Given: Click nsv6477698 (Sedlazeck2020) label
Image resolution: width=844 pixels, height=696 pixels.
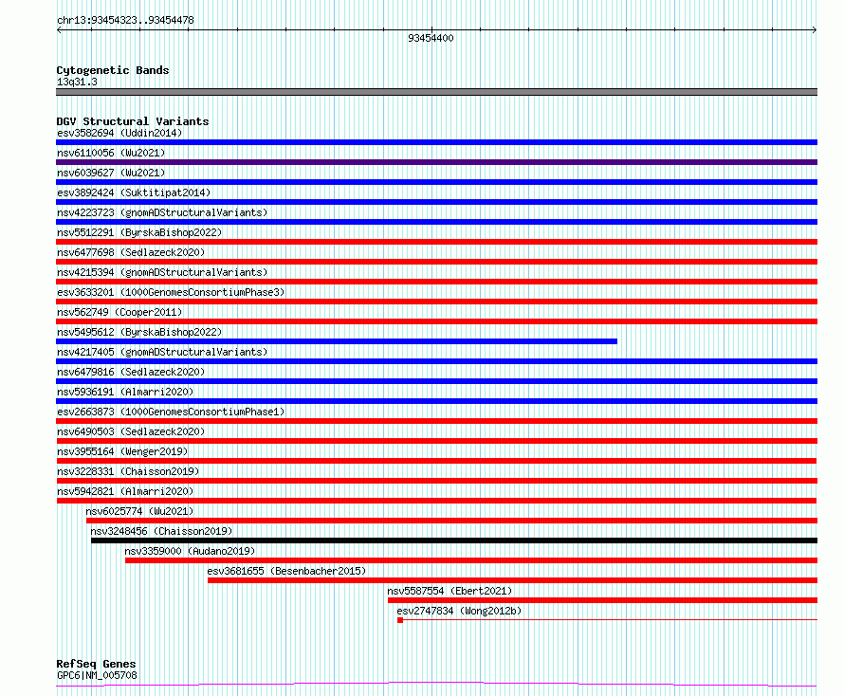Looking at the screenshot, I should (131, 252).
